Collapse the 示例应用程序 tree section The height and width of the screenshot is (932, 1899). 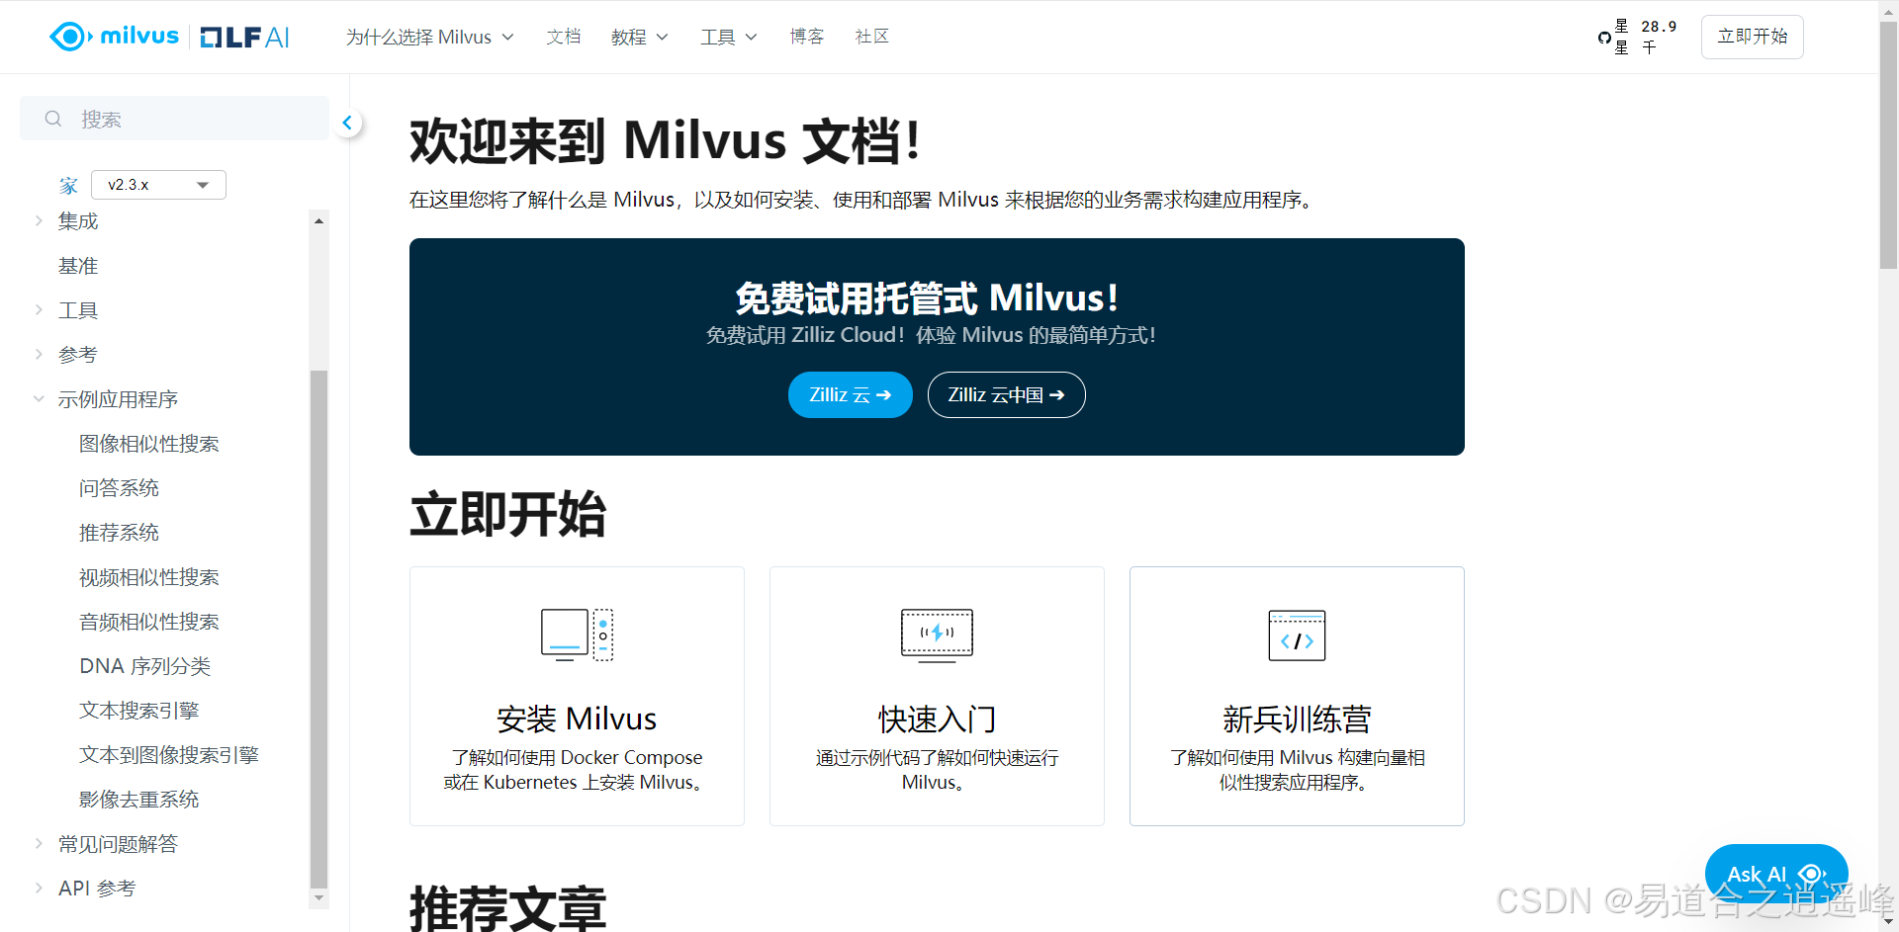(x=39, y=399)
